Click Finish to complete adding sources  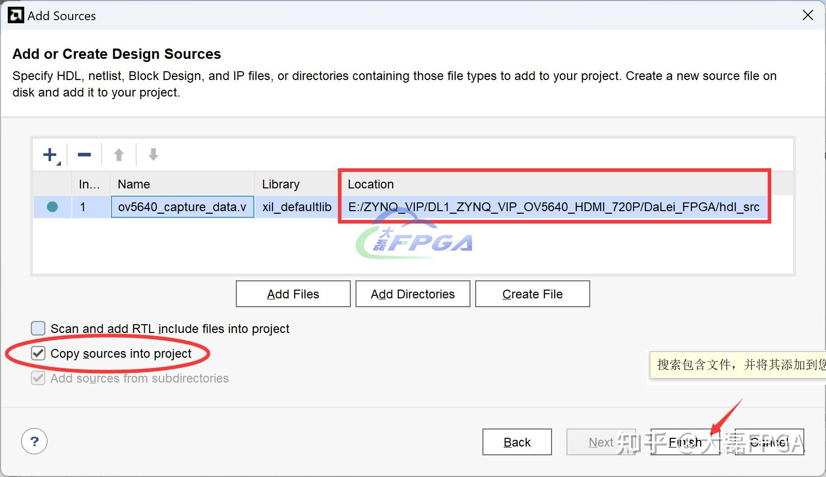[x=684, y=442]
